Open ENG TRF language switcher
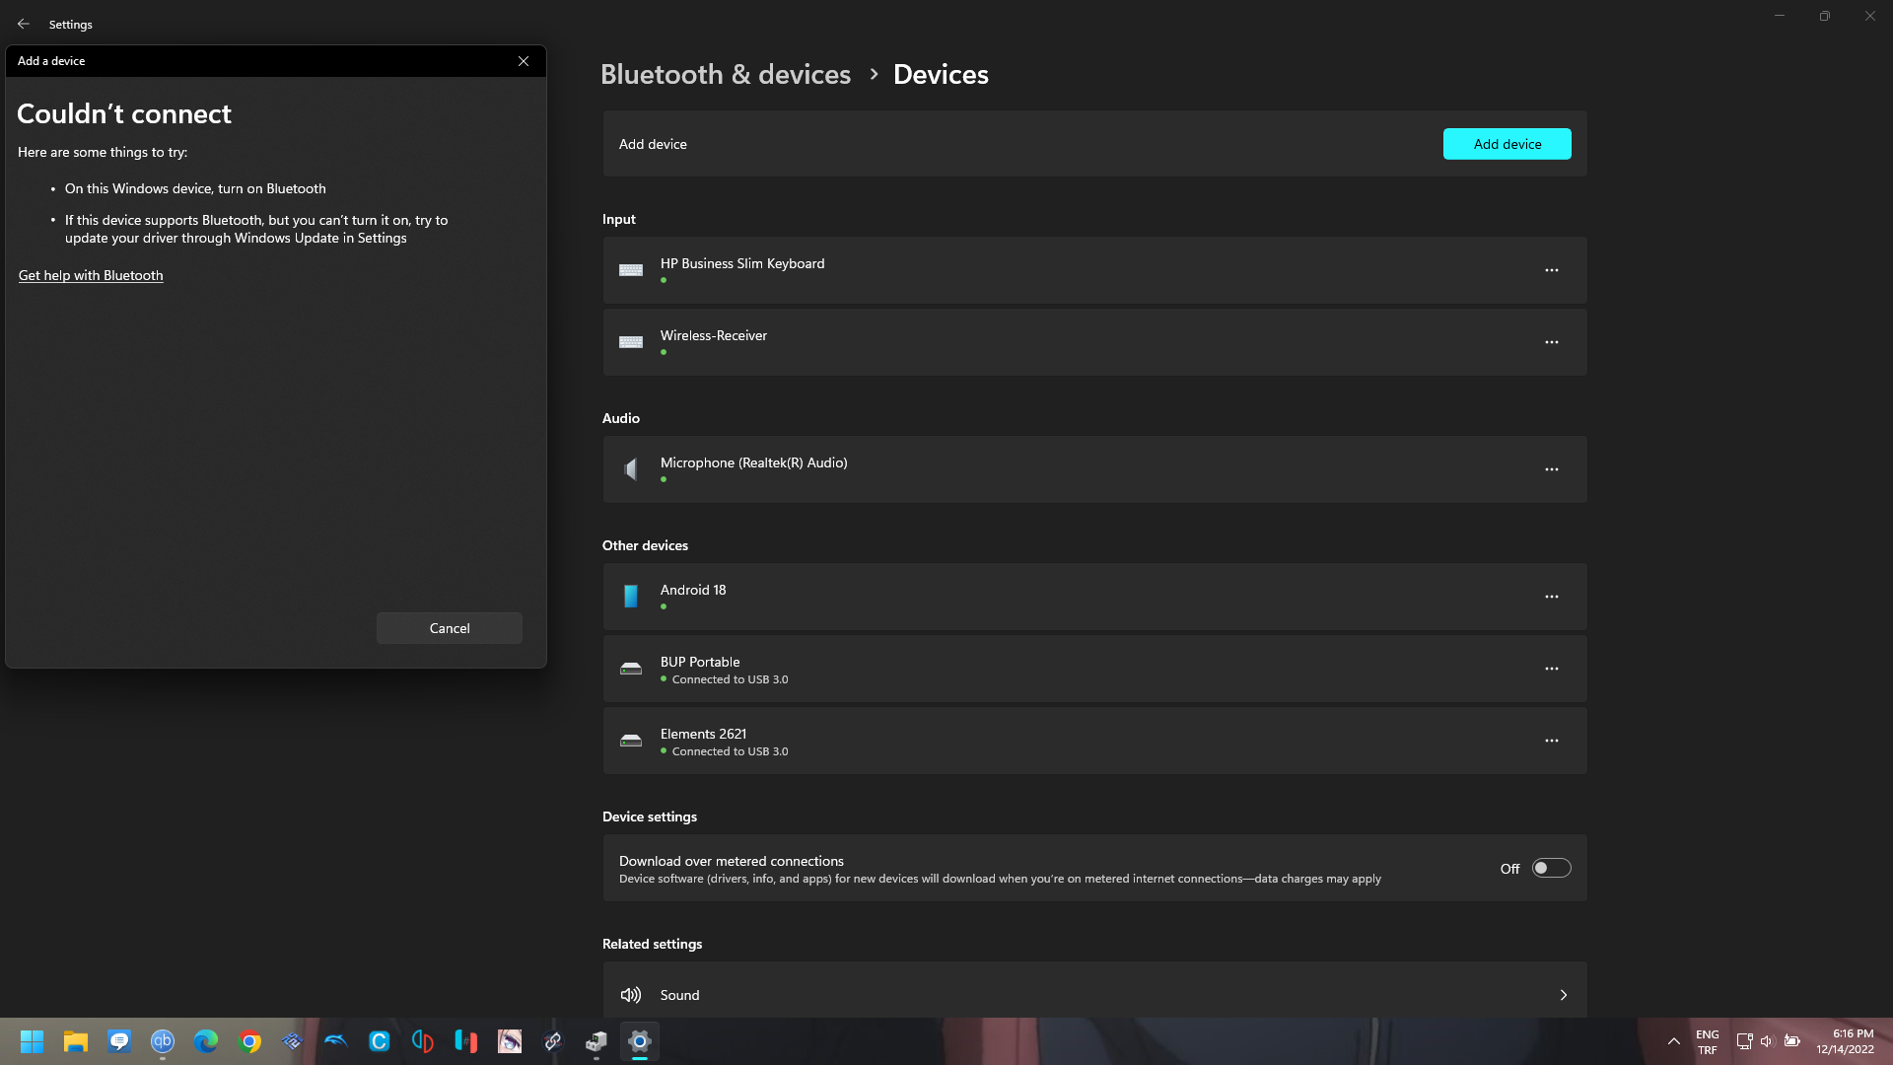 point(1707,1041)
